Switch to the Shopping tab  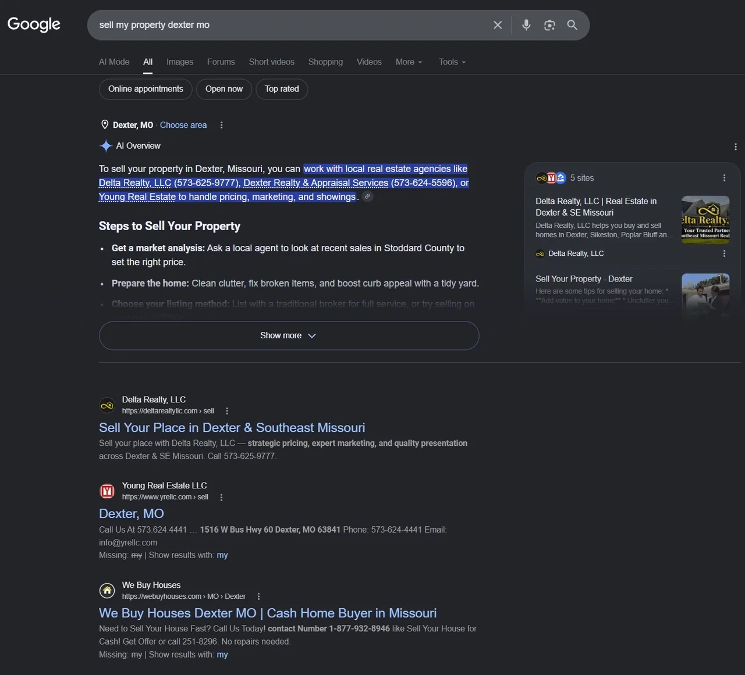point(325,62)
